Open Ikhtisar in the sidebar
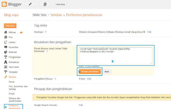Viewport: 171px width, 109px height. click(12, 32)
